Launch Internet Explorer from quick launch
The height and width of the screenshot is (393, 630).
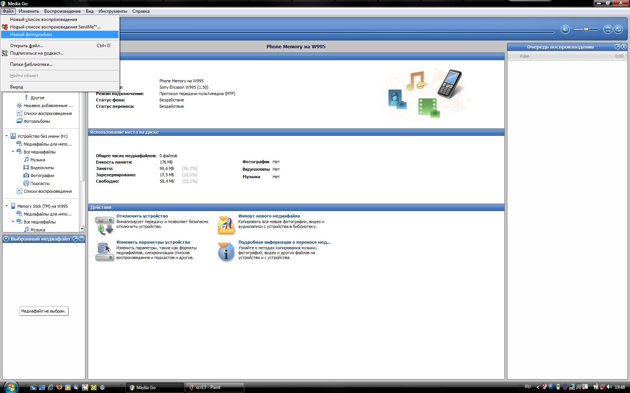[50, 387]
